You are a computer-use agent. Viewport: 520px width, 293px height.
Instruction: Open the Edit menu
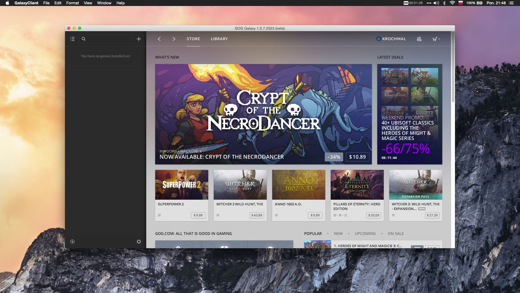coord(58,3)
